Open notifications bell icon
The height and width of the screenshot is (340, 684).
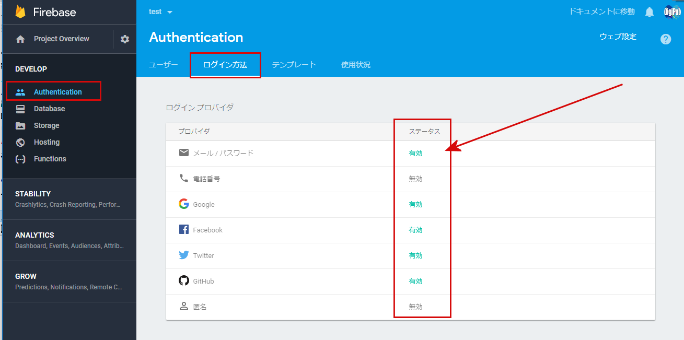(650, 11)
